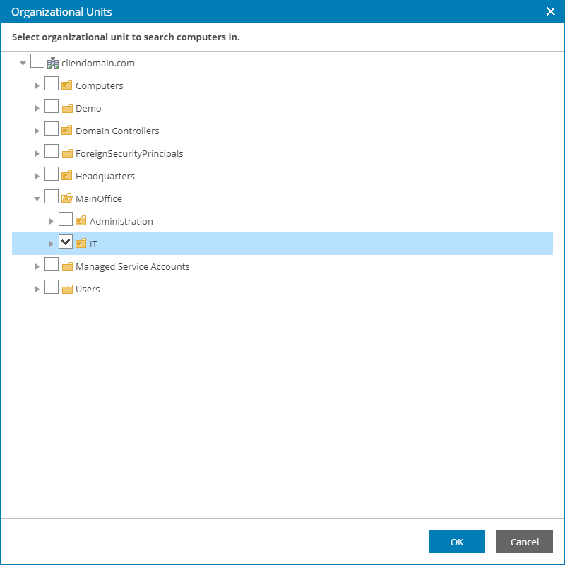Check the Managed Service Accounts checkbox
The height and width of the screenshot is (565, 565).
[51, 264]
